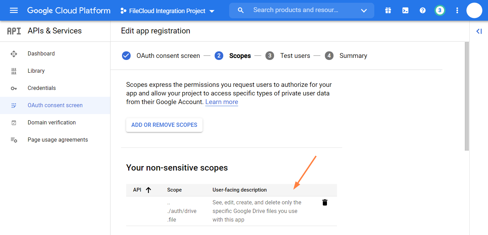The width and height of the screenshot is (488, 235).
Task: Click the user account avatar
Action: [474, 10]
